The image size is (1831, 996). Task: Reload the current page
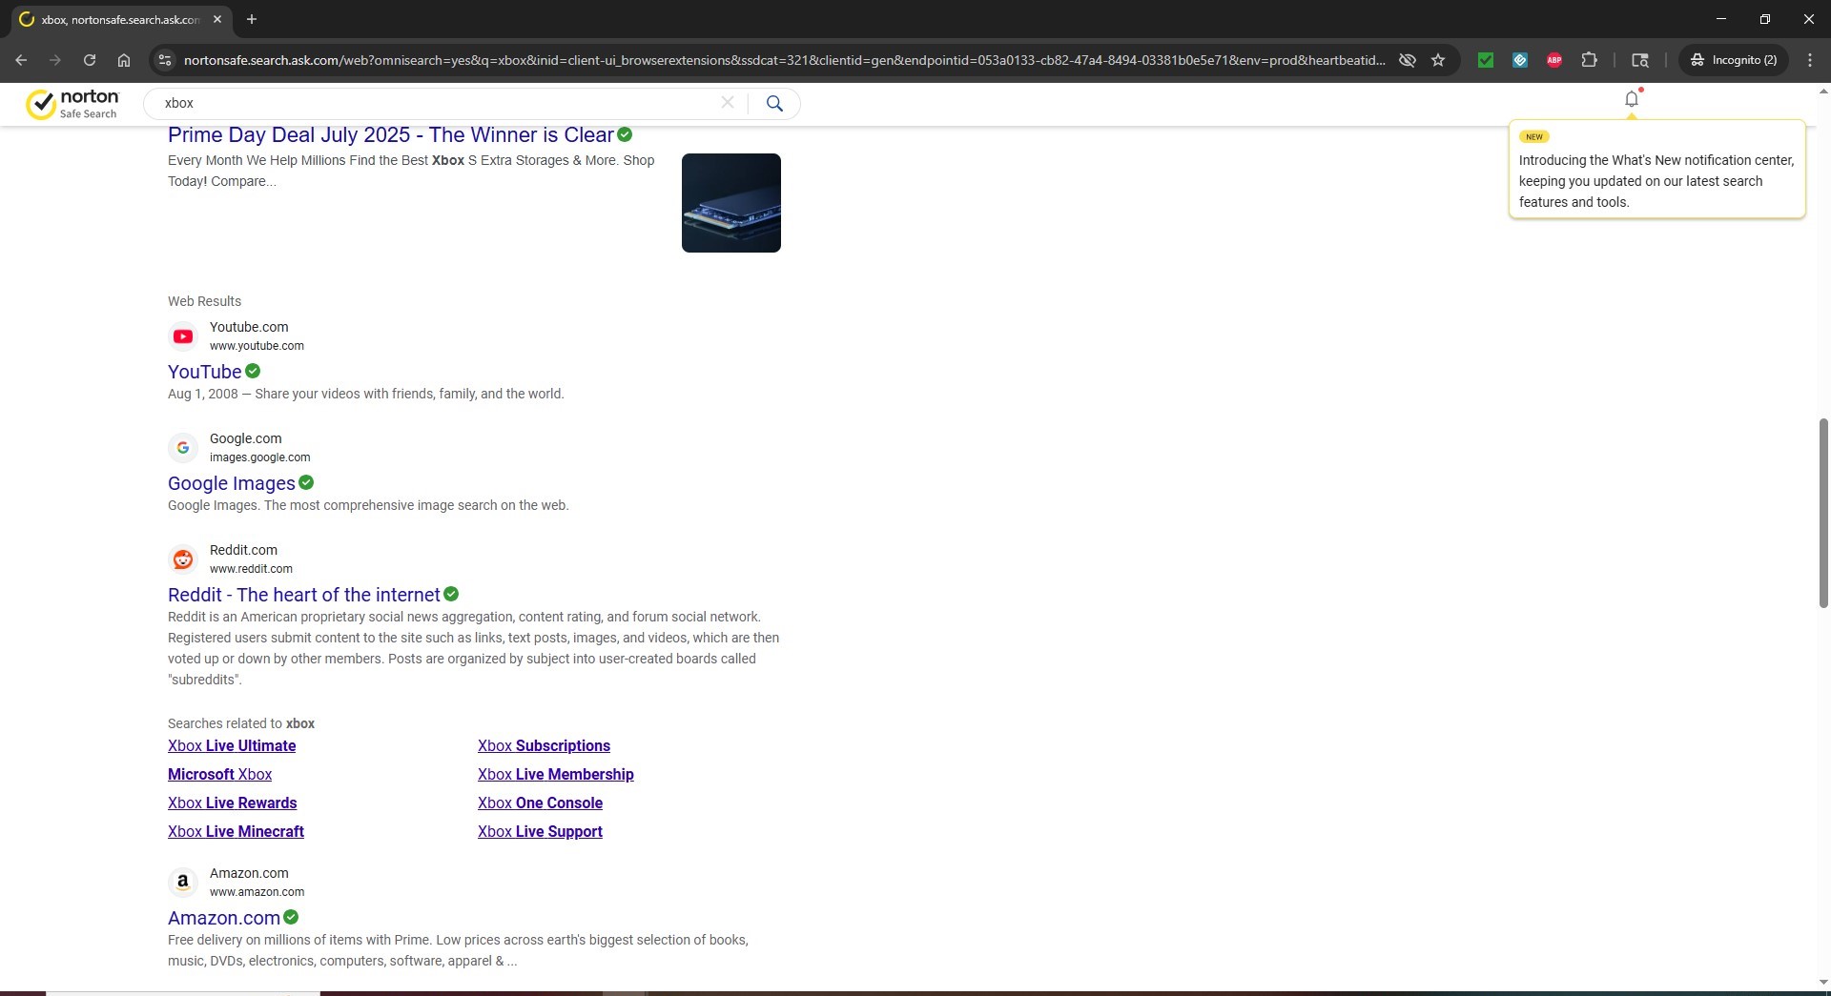pos(90,60)
